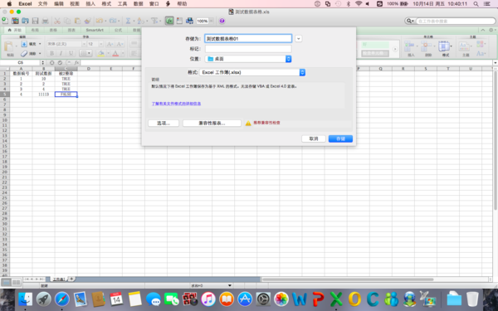The image size is (498, 311).
Task: Click the Sort toolbar icon
Action: (141, 21)
